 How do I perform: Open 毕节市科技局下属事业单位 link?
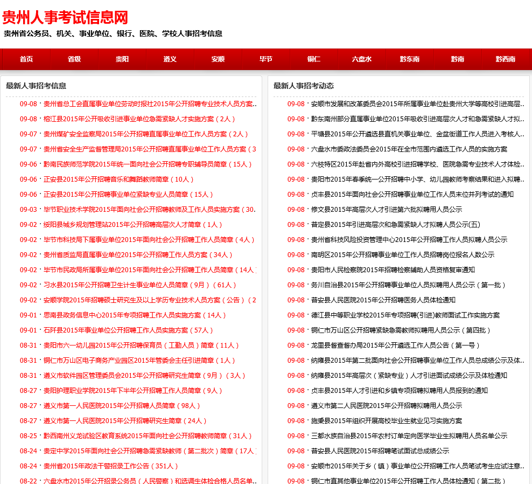[149, 240]
